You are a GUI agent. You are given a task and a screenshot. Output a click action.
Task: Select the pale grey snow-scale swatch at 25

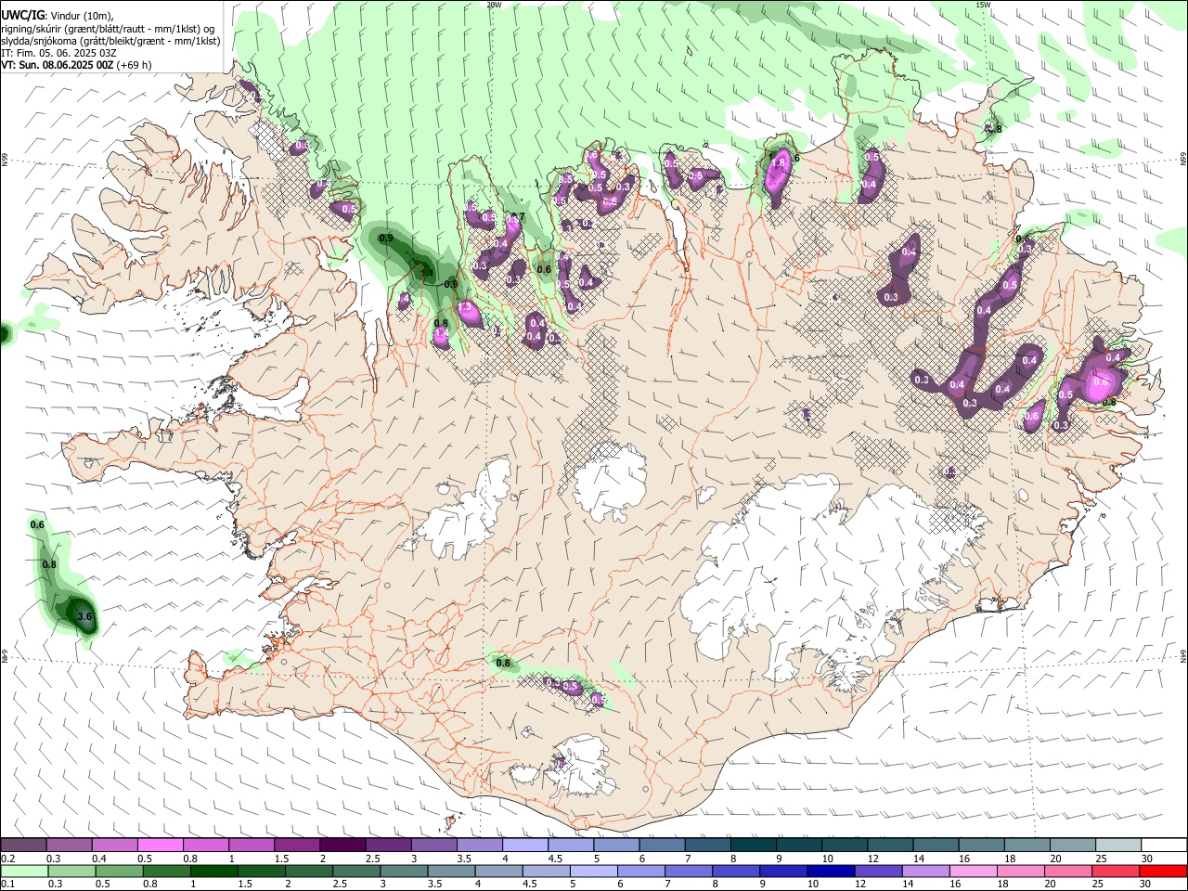coord(1117,845)
